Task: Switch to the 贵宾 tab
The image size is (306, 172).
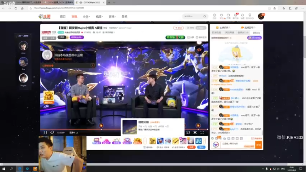Action: pos(243,32)
